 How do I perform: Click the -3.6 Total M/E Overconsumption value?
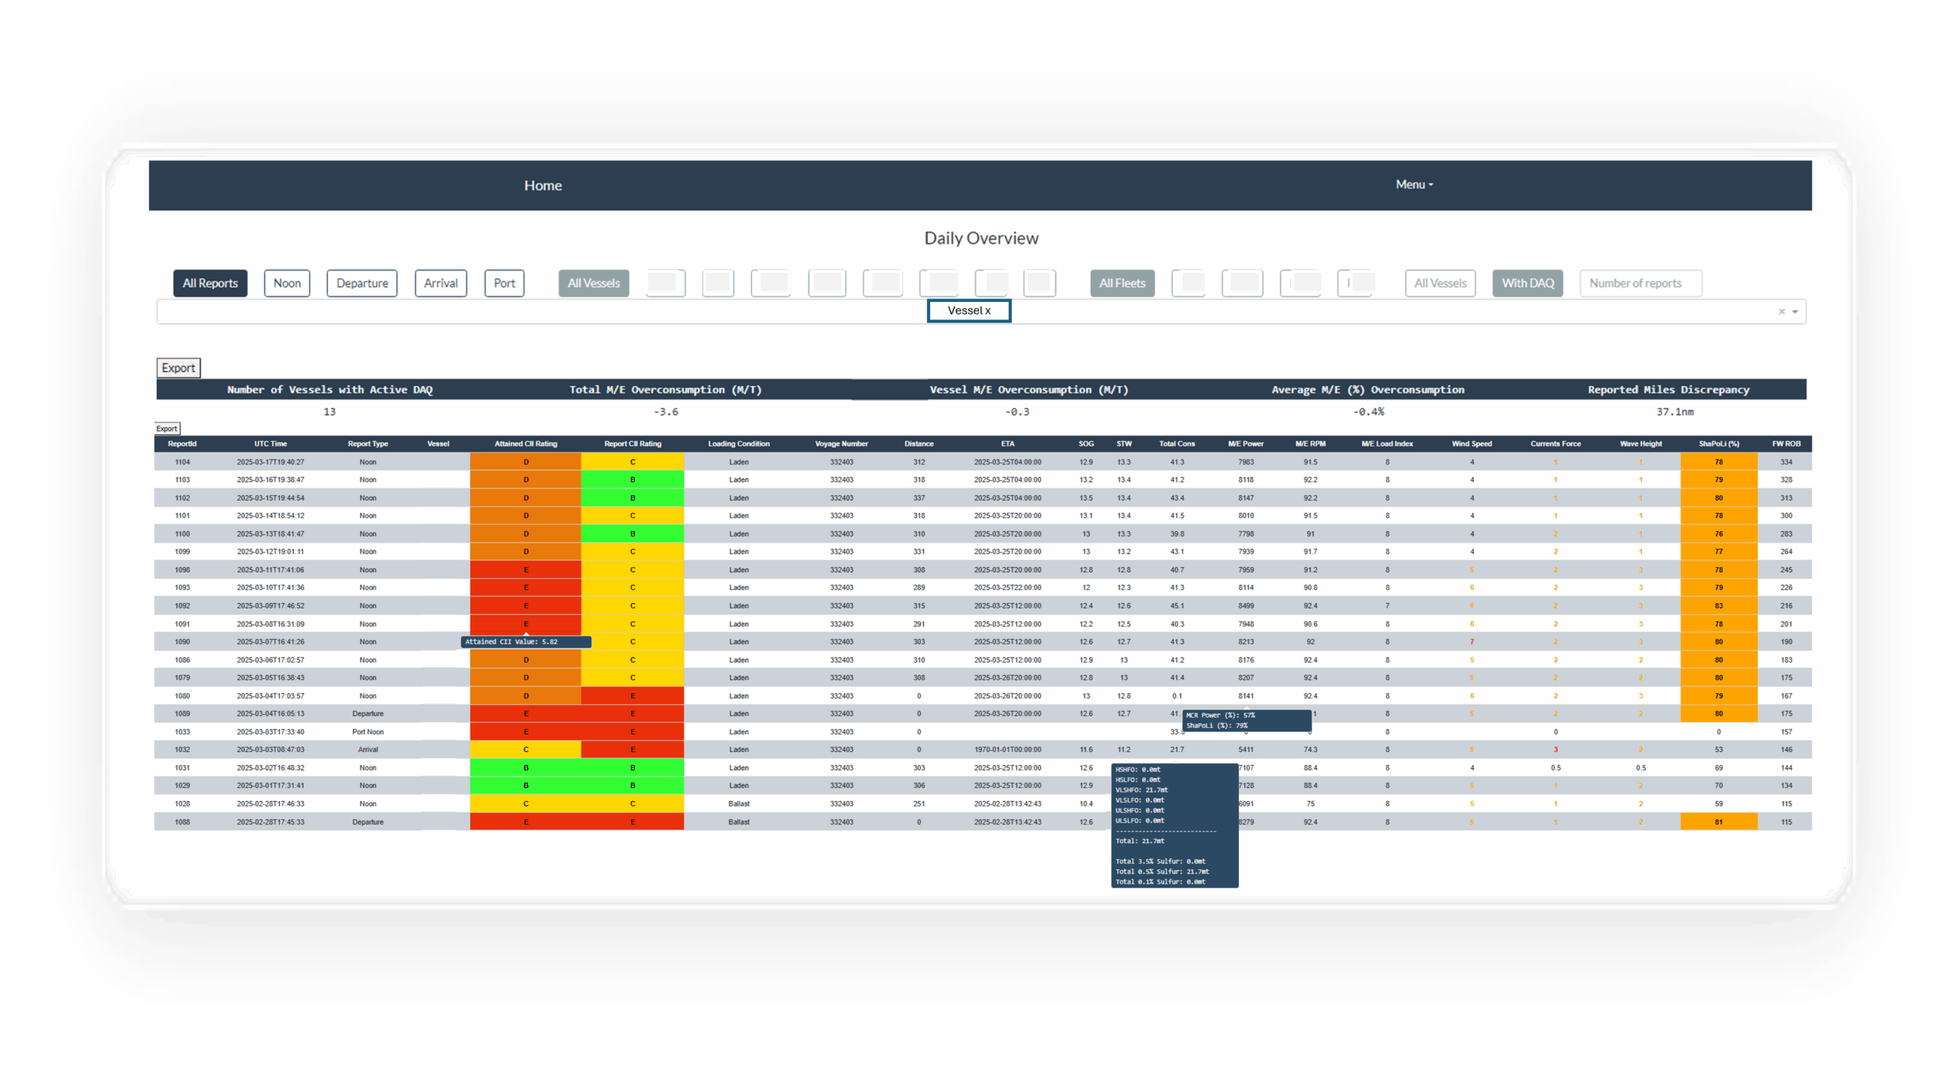pos(665,412)
